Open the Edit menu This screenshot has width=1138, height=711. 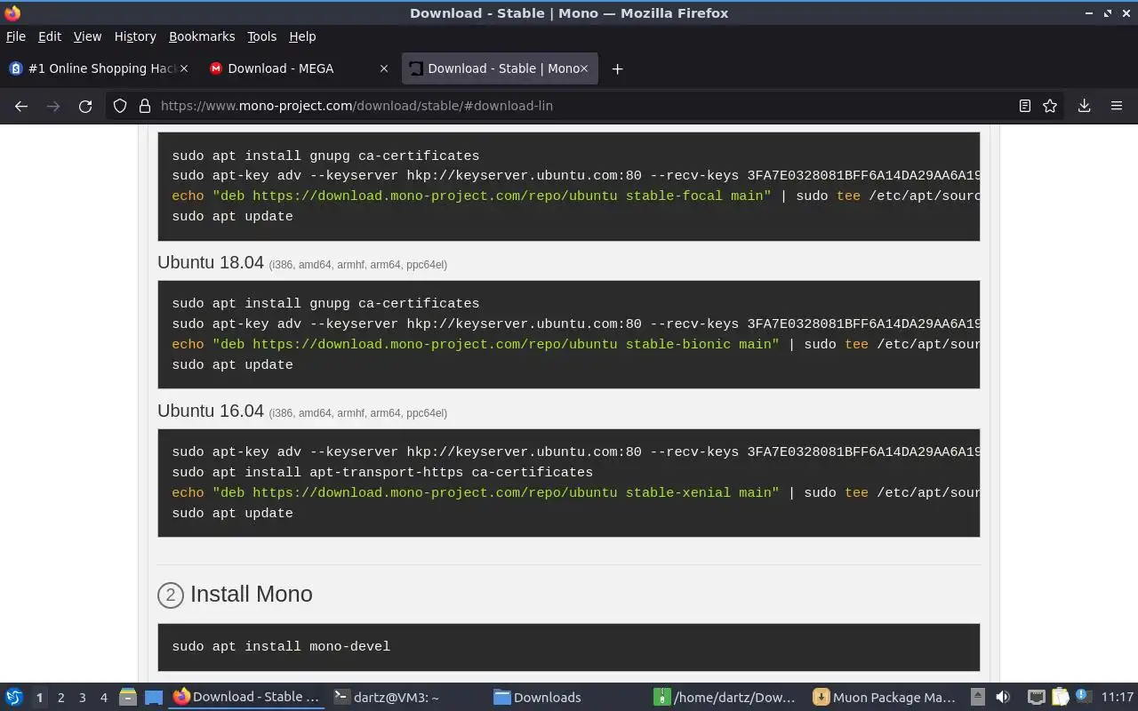click(50, 36)
